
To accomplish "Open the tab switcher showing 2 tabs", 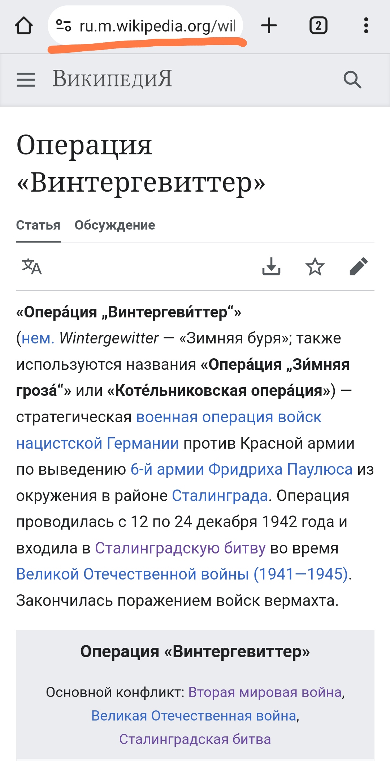I will pos(318,26).
